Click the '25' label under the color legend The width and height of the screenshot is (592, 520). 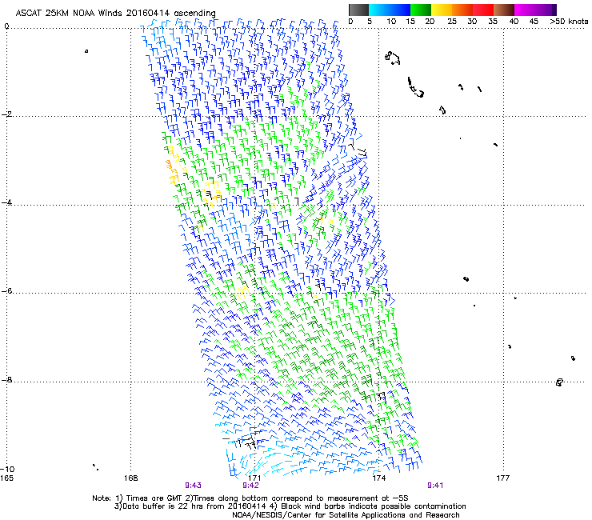tap(452, 22)
